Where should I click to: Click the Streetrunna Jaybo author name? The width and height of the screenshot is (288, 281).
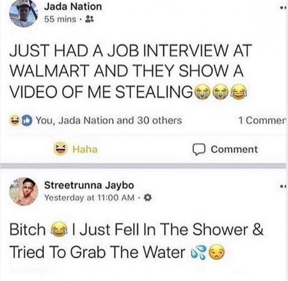point(89,185)
